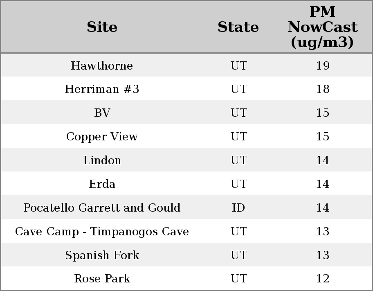Select UT state cell for Rose Park
The image size is (373, 291).
click(x=238, y=279)
